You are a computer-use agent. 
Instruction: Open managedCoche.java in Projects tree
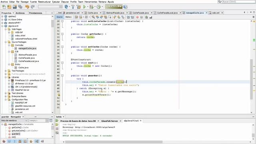[27, 48]
